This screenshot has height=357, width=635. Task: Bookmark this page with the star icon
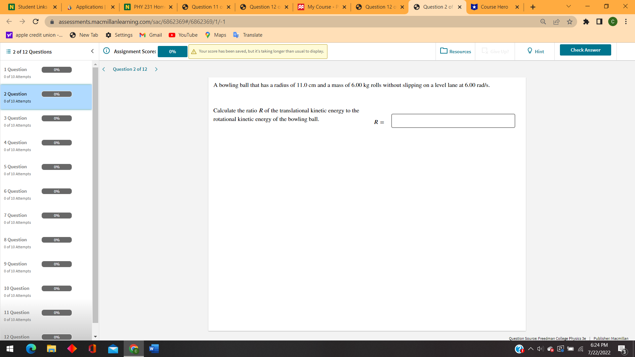pos(570,21)
